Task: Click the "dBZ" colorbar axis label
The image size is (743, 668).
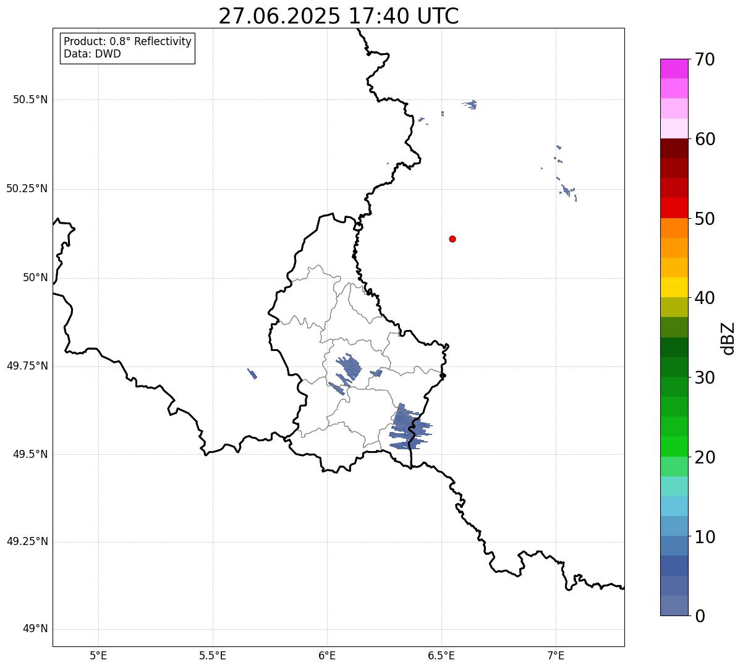Action: [729, 338]
